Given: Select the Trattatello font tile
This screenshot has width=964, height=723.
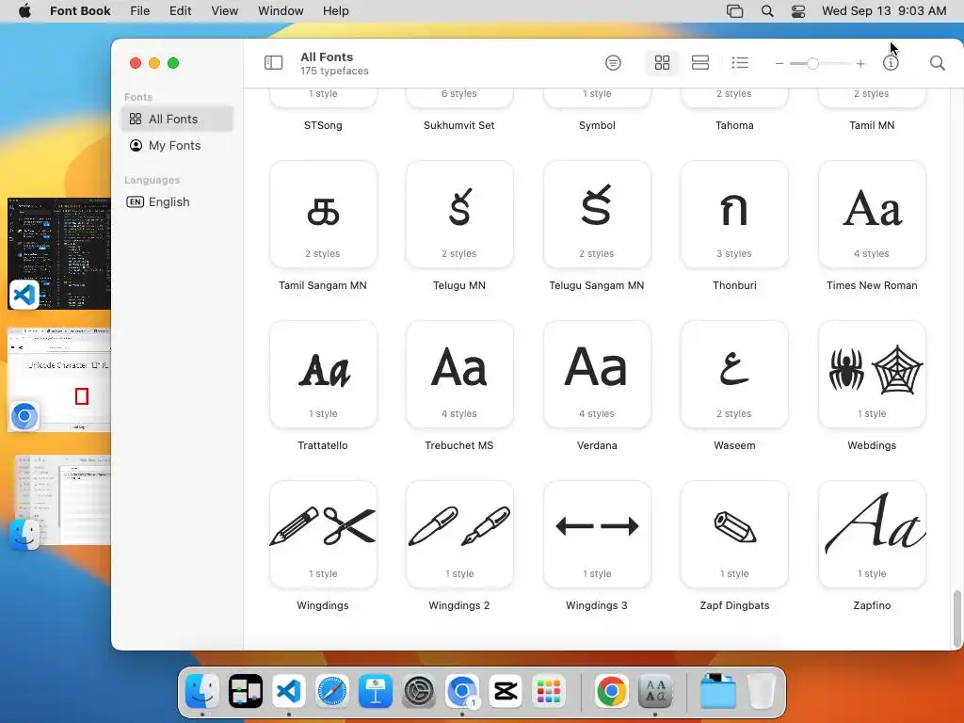Looking at the screenshot, I should (x=323, y=374).
